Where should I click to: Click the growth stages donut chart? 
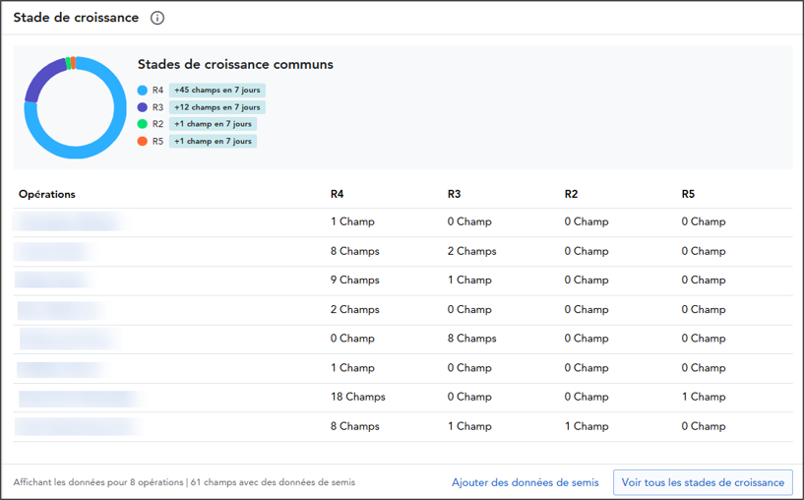click(76, 107)
